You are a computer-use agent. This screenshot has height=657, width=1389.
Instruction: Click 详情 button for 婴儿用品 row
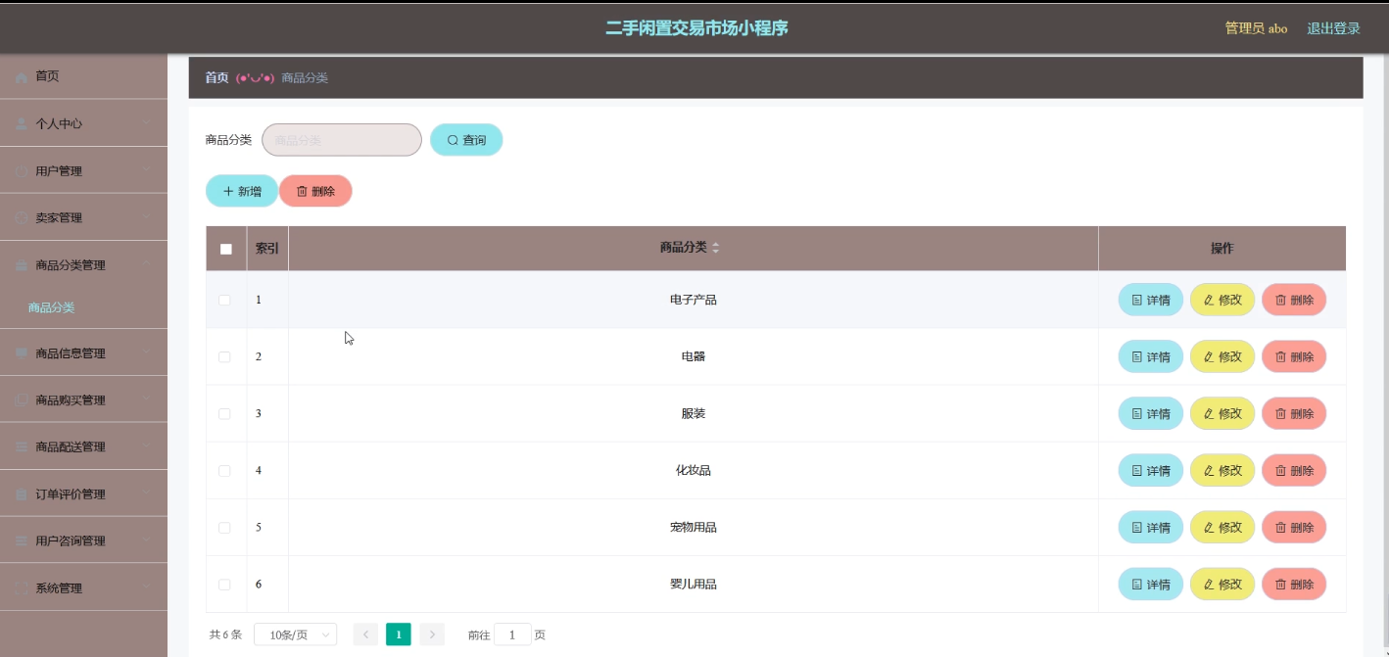[x=1151, y=584]
